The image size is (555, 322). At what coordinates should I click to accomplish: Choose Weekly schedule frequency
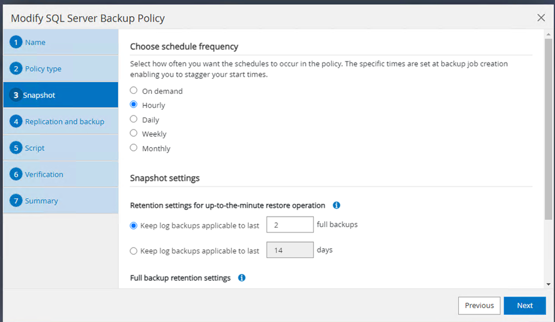(133, 134)
